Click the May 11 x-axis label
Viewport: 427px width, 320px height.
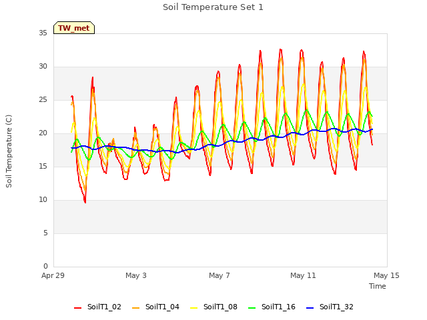pyautogui.click(x=303, y=275)
